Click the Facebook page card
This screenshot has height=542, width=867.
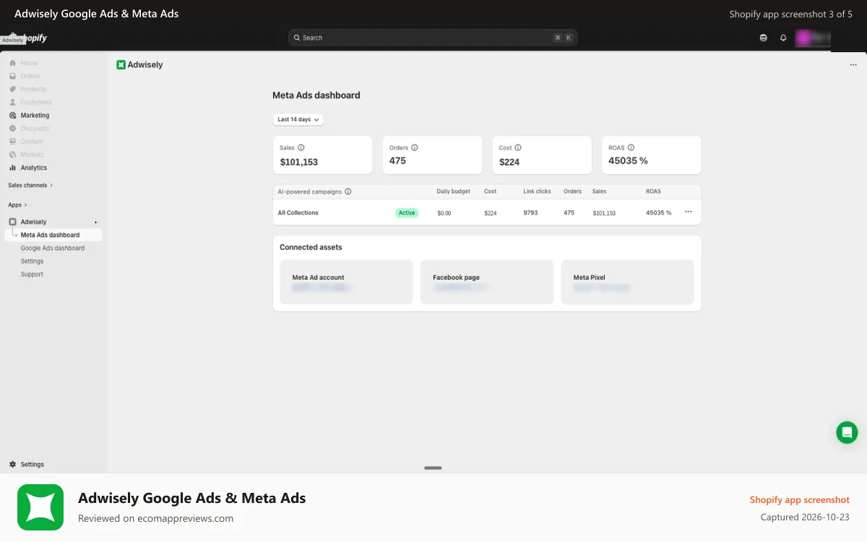tap(487, 282)
